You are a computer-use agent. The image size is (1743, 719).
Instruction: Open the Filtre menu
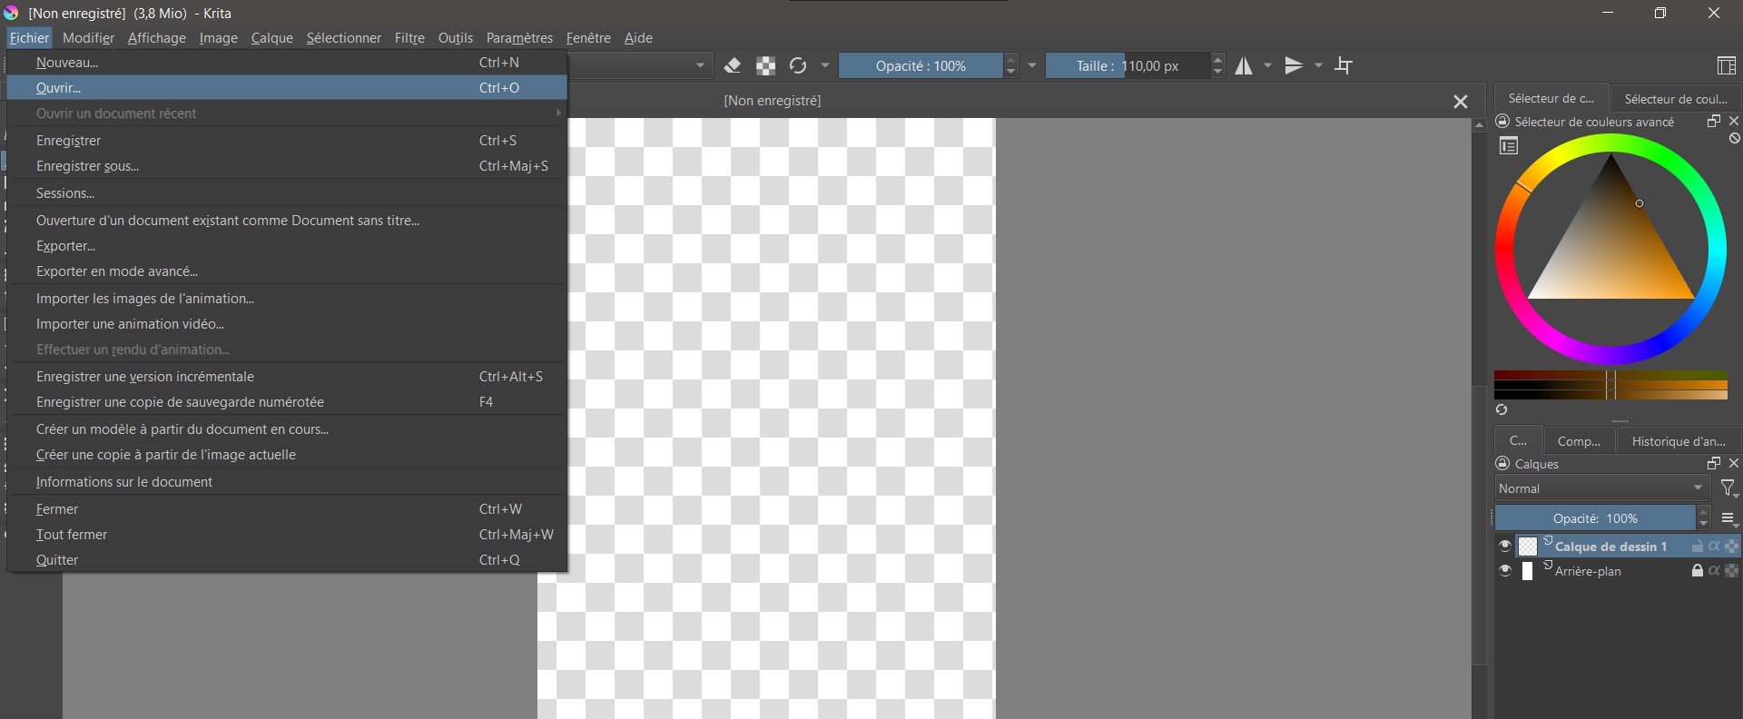(x=409, y=38)
